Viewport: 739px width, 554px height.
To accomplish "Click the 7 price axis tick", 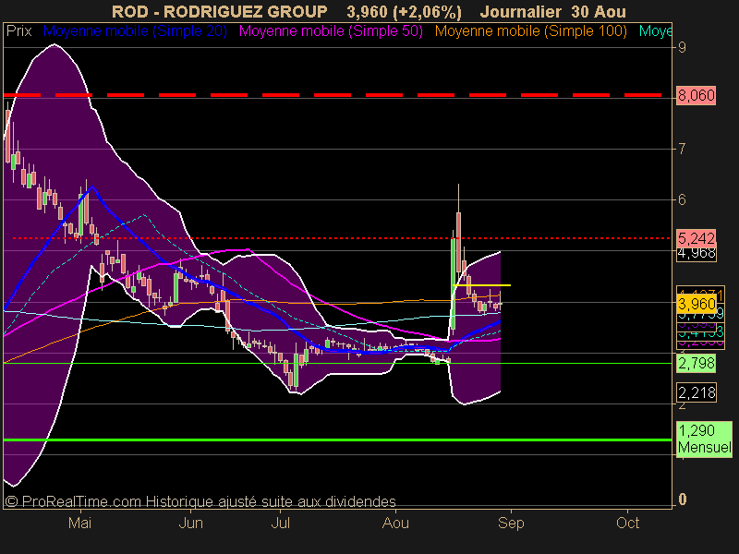I will [x=682, y=149].
